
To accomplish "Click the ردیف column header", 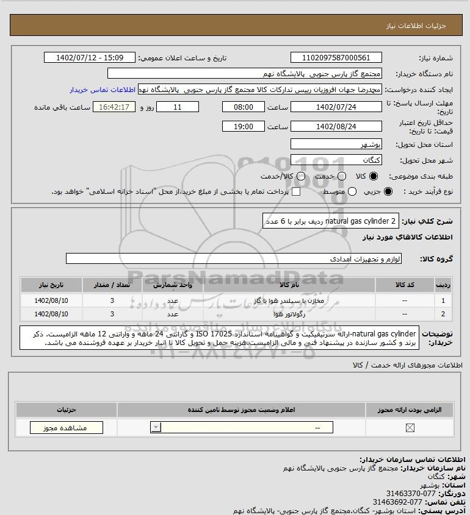I will [x=443, y=285].
